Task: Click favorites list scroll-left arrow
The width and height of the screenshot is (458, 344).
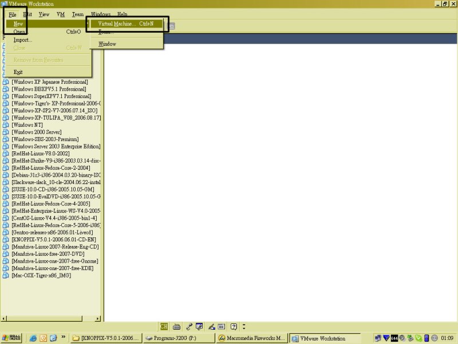Action: (3, 318)
